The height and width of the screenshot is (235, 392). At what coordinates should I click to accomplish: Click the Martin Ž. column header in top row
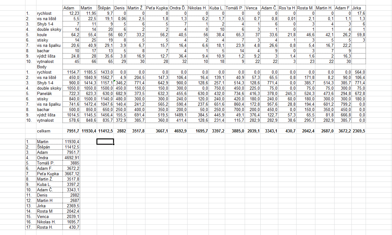pos(136,8)
